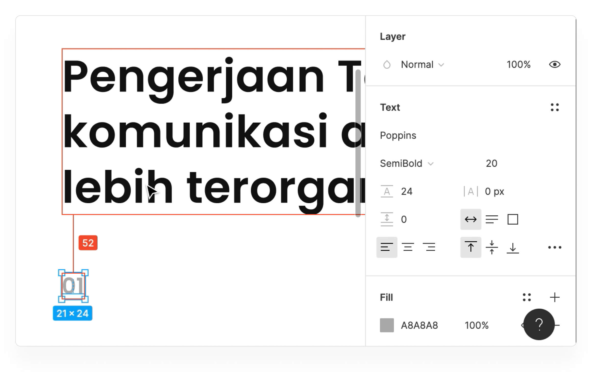Select auto width text resizing icon
Image resolution: width=592 pixels, height=372 pixels.
coord(471,219)
